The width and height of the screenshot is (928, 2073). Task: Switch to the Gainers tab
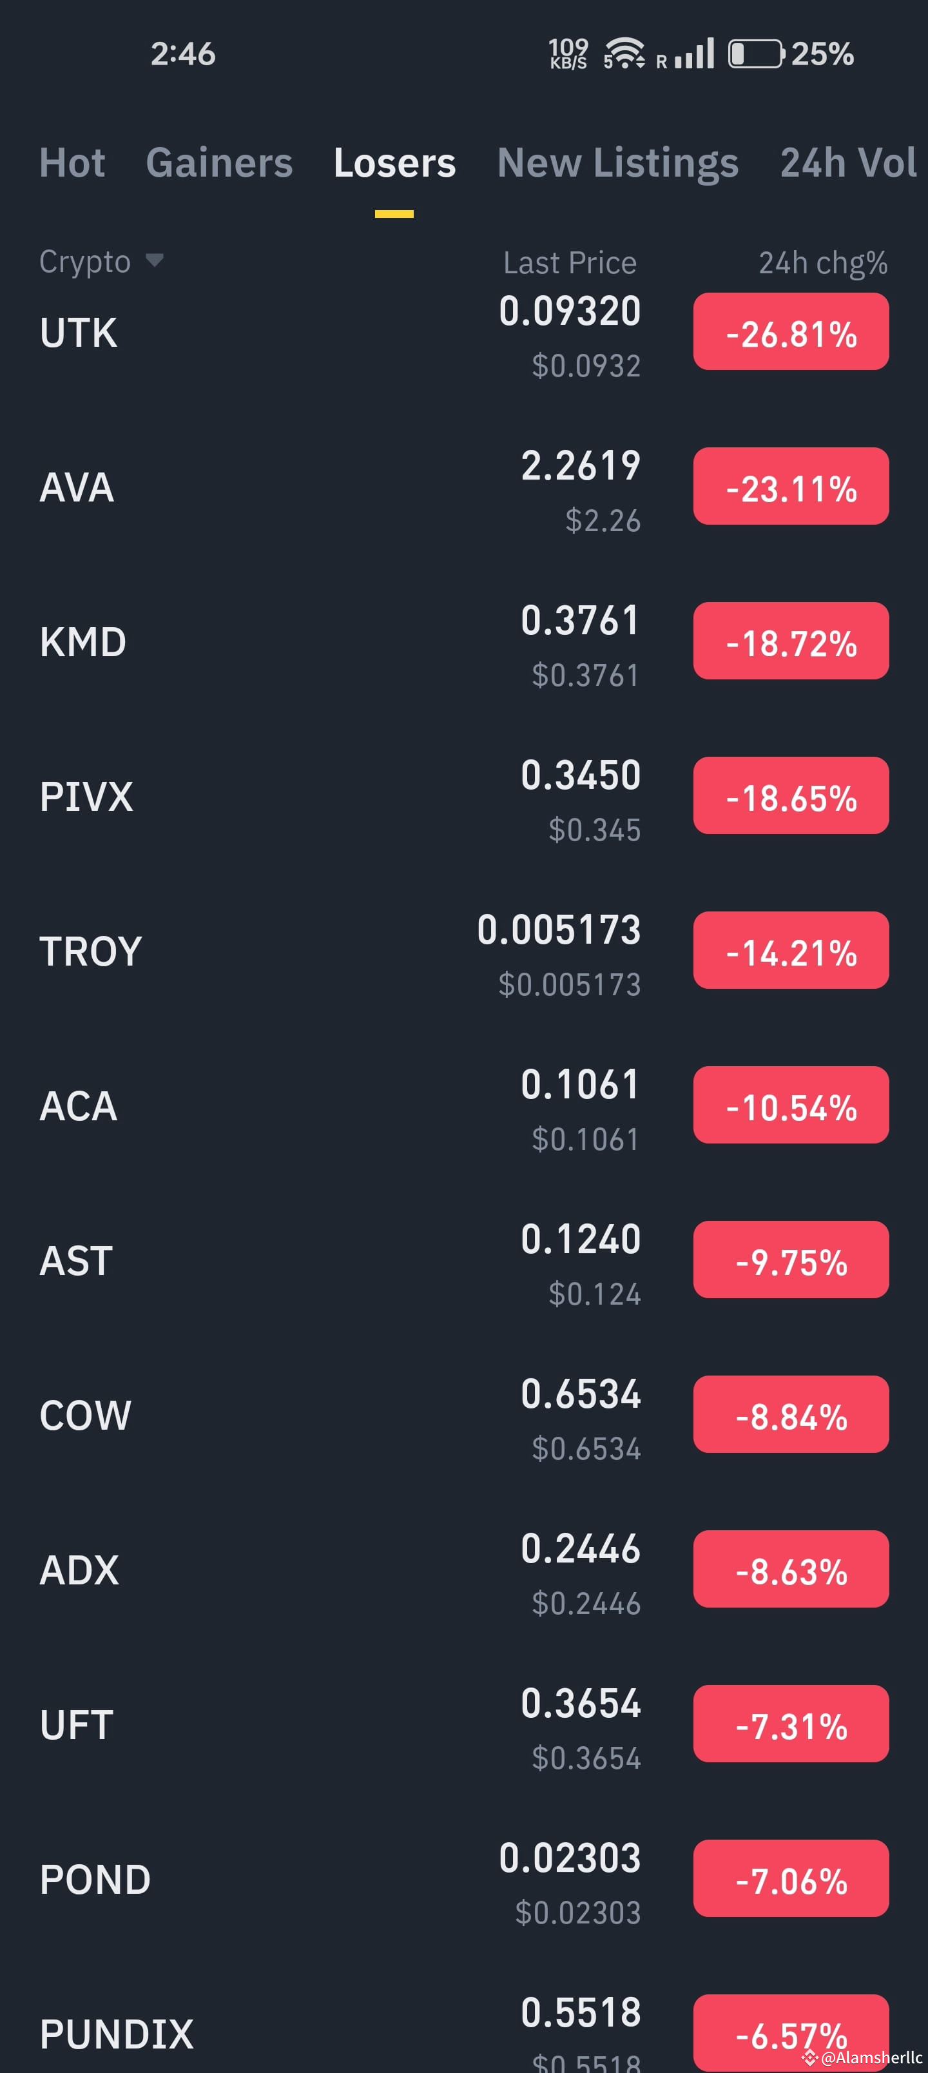(219, 162)
